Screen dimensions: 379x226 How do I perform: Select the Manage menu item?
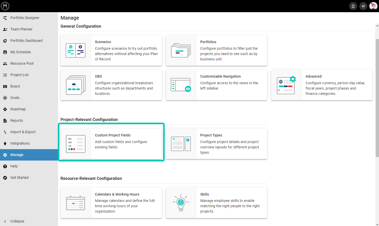click(29, 155)
